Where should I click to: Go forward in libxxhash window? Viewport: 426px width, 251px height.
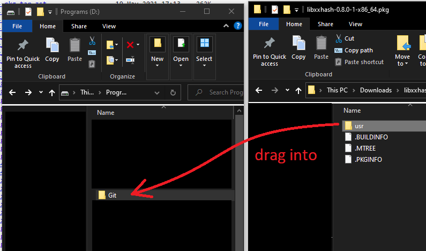(275, 90)
